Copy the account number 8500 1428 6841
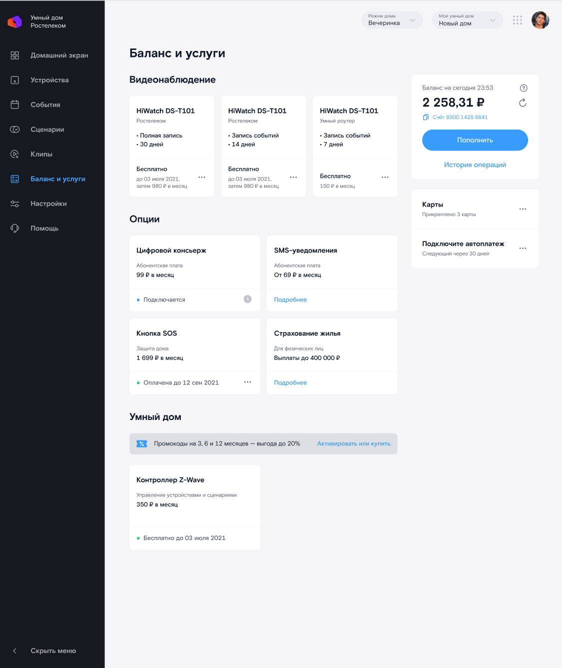Viewport: 562px width, 668px height. [x=426, y=117]
